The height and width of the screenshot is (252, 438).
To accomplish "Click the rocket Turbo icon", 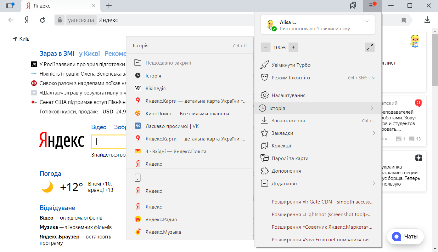I will click(265, 65).
